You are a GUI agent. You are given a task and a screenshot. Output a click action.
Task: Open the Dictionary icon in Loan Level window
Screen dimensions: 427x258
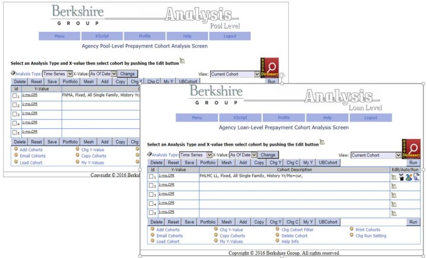(411, 149)
